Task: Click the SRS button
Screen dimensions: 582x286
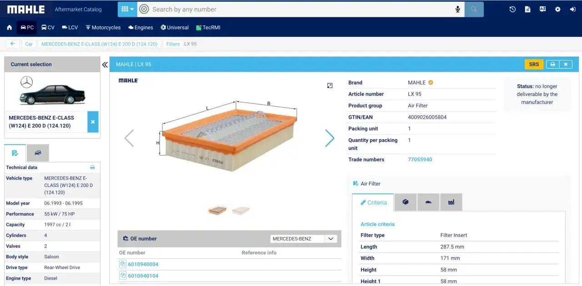Action: click(x=534, y=64)
